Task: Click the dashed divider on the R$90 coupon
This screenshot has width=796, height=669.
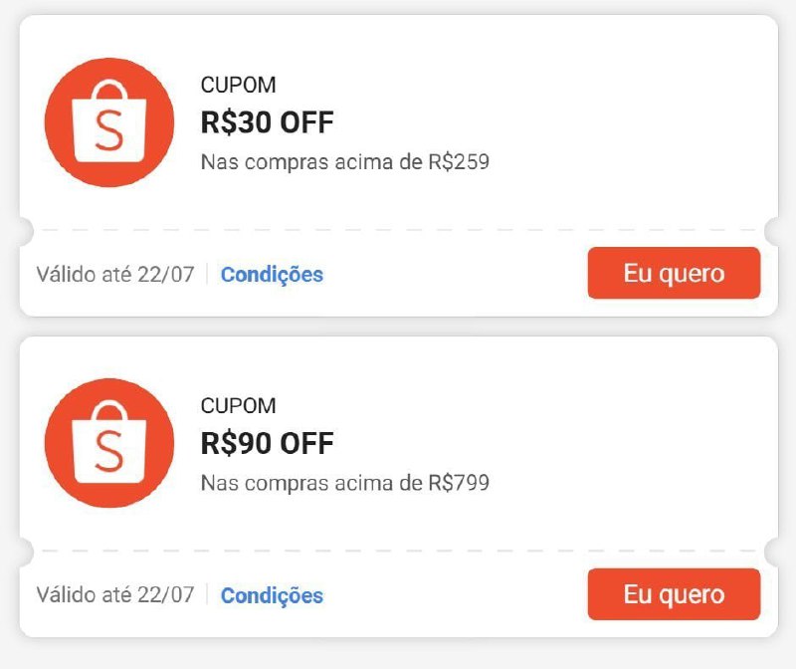Action: 398,551
